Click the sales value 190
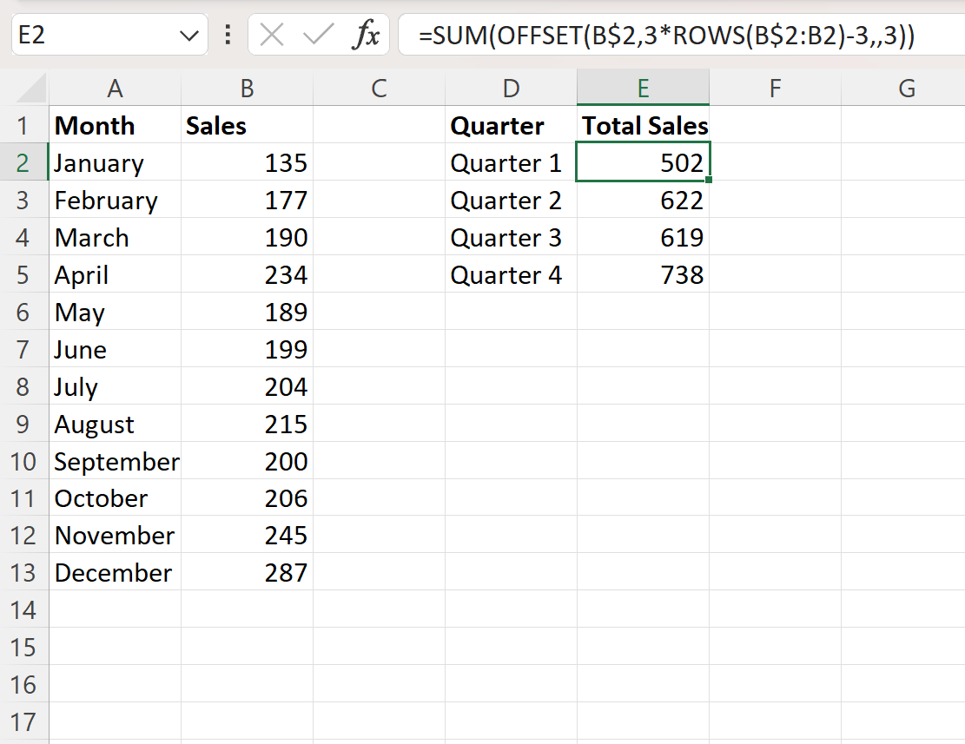965x744 pixels. pos(247,237)
